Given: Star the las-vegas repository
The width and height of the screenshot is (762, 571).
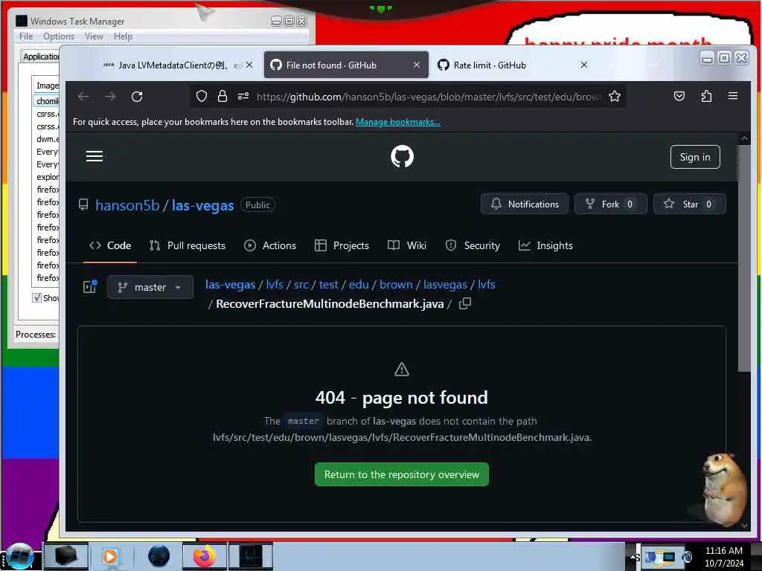Looking at the screenshot, I should 690,204.
